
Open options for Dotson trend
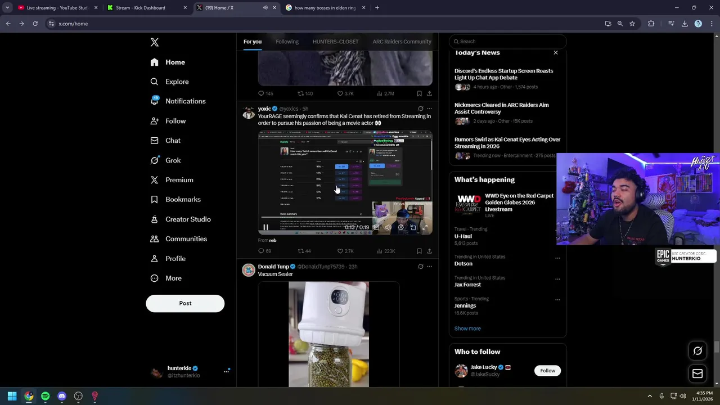557,258
